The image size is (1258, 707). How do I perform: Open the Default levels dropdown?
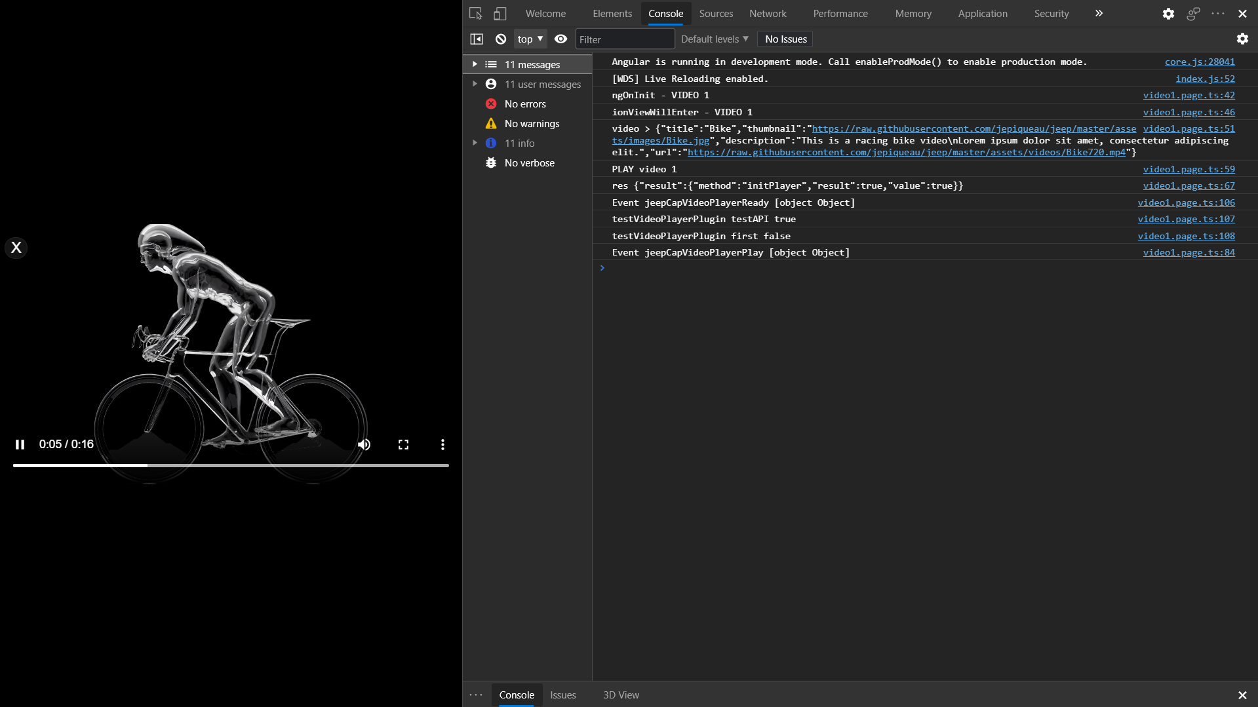click(x=714, y=39)
